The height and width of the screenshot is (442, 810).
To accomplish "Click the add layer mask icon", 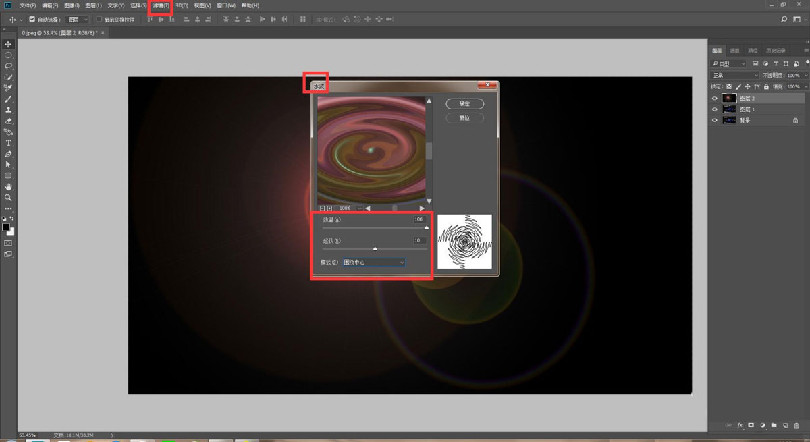I will coord(751,426).
